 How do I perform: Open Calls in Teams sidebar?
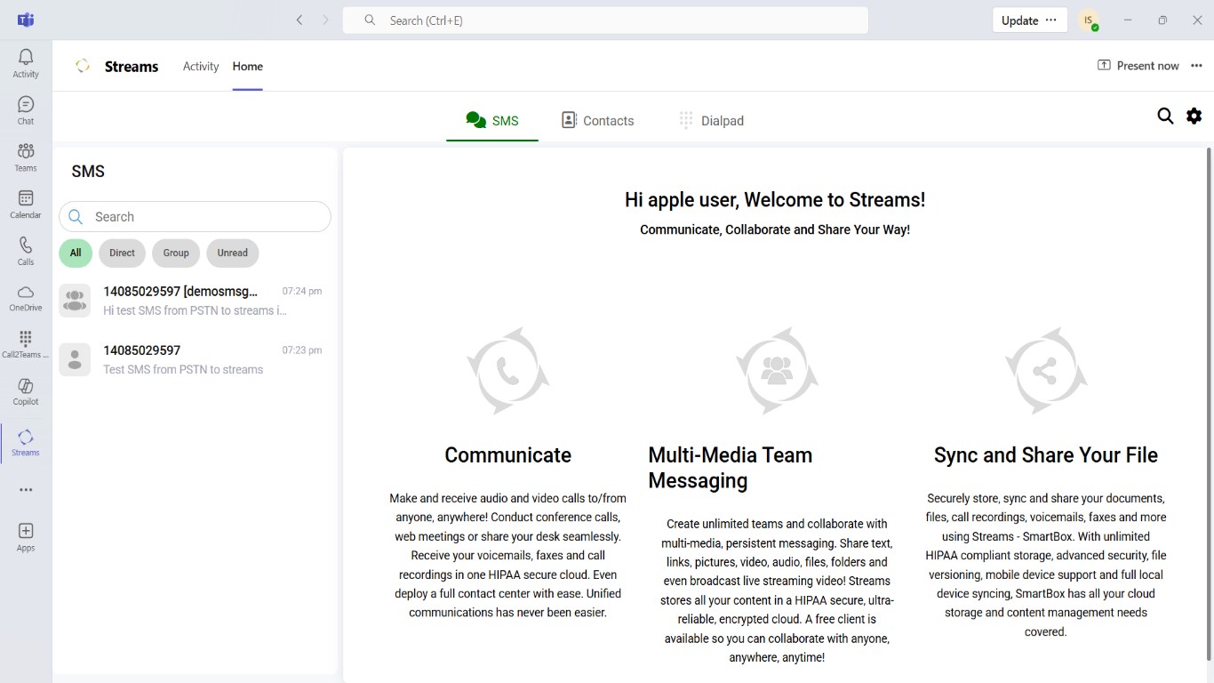click(26, 251)
